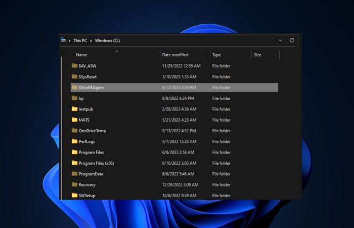Click the $AV_ASW folder icon
The image size is (354, 228).
74,66
